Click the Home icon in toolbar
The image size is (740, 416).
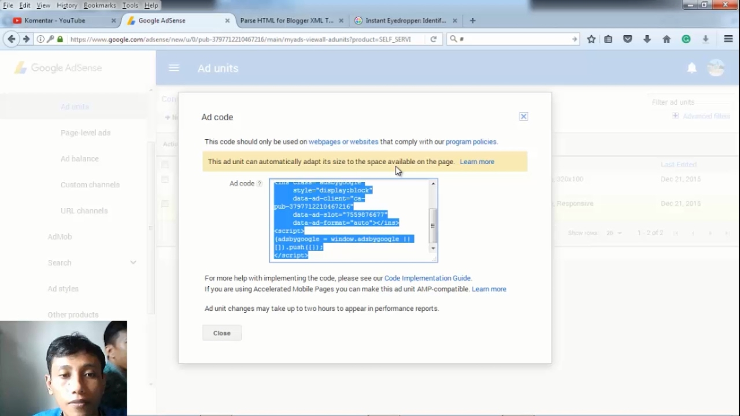tap(667, 39)
